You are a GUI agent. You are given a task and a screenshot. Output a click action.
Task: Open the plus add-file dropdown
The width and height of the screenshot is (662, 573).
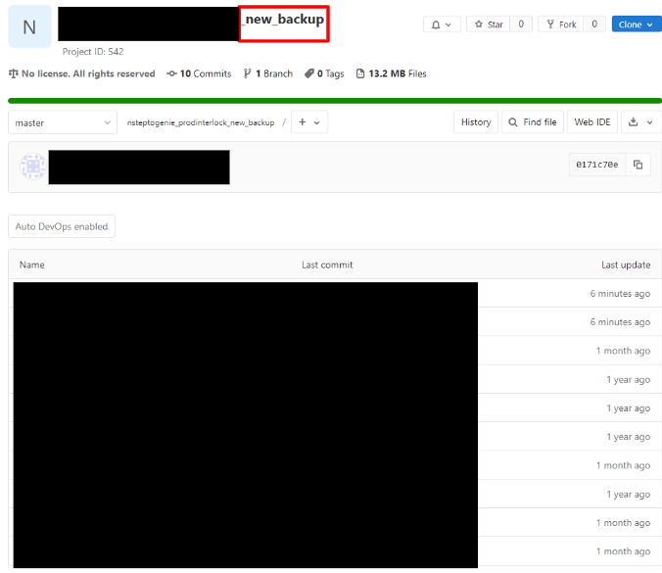tap(309, 122)
